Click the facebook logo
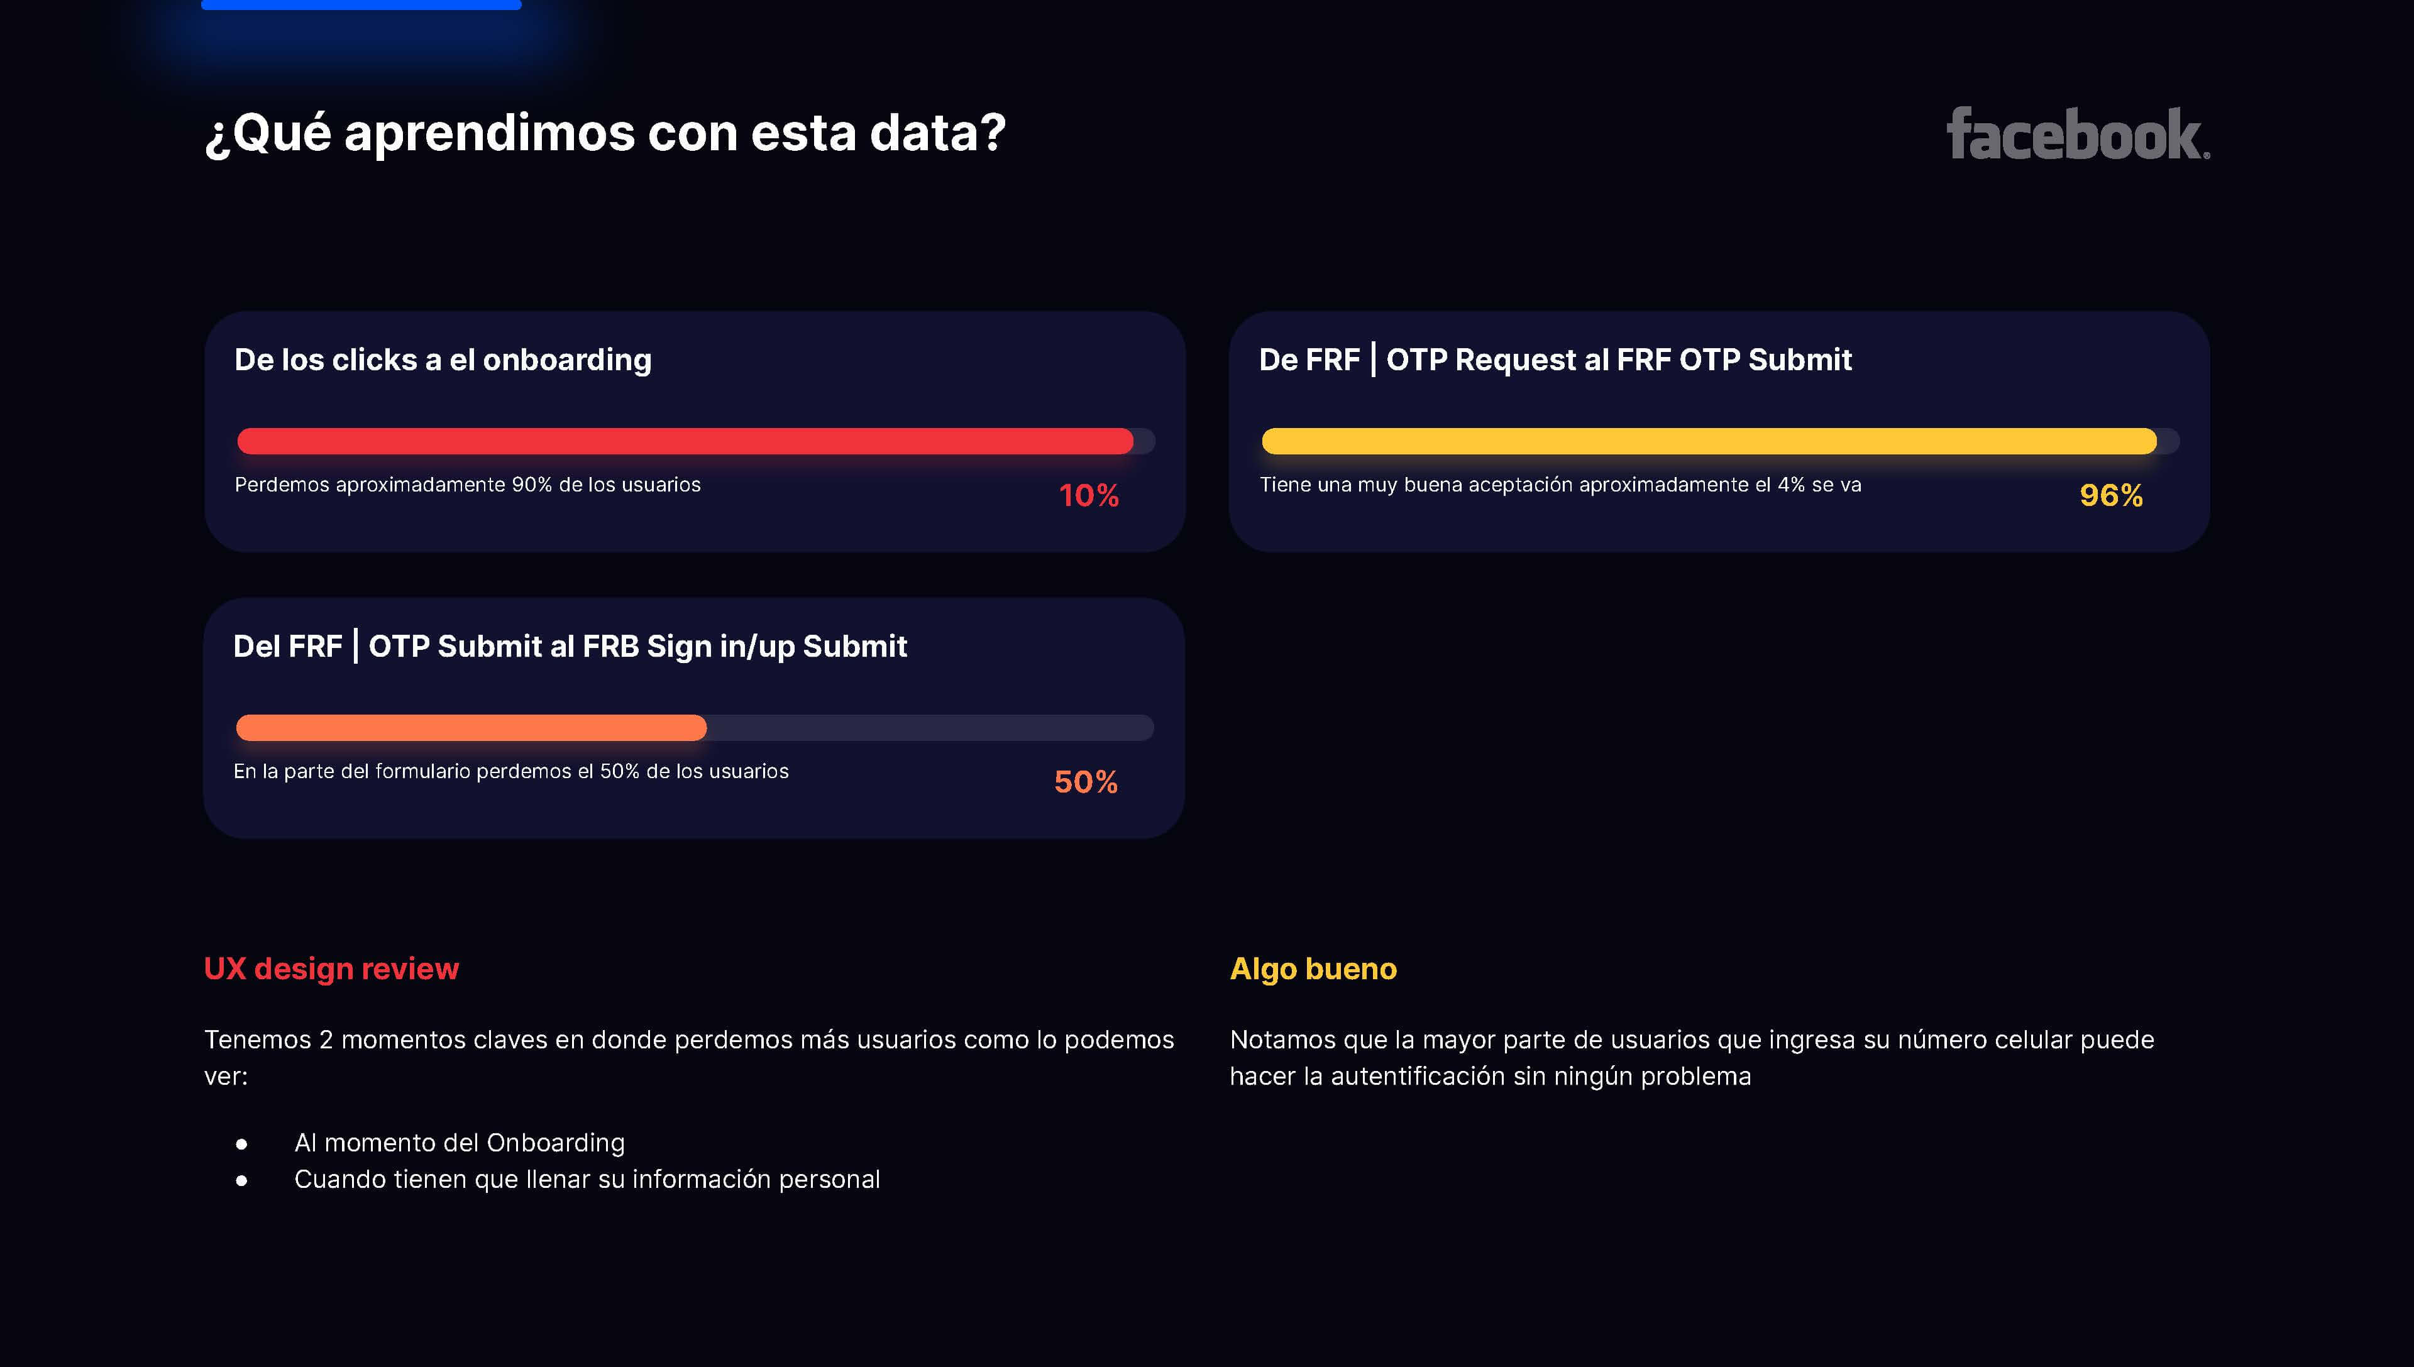Viewport: 2414px width, 1367px height. tap(2077, 135)
